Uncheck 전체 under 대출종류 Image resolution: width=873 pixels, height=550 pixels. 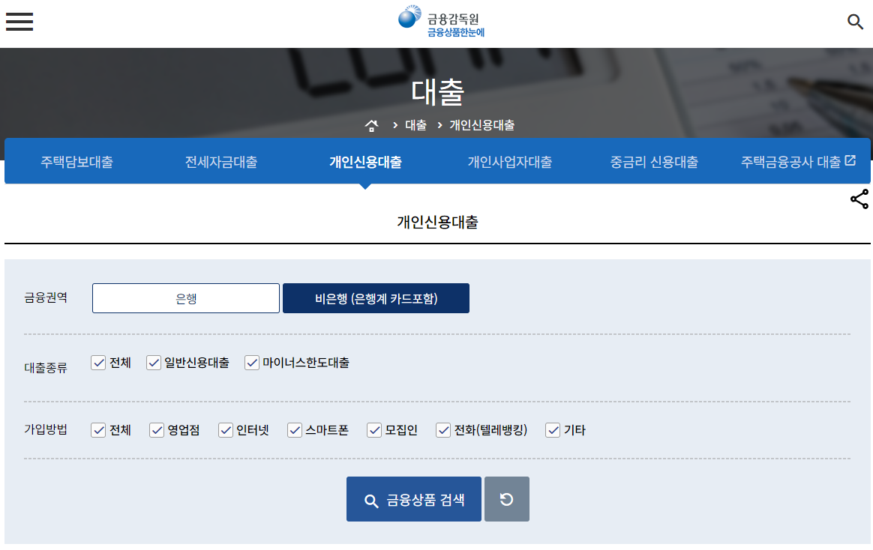point(97,362)
